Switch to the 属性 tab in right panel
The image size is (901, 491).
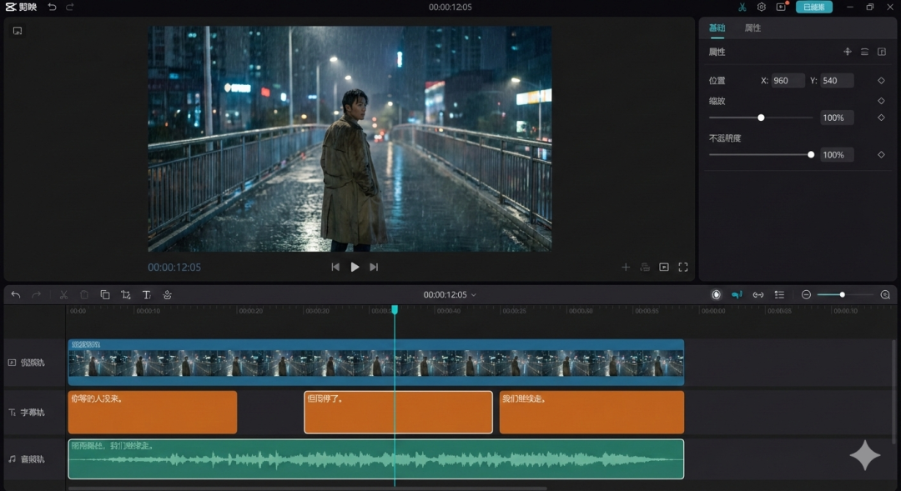coord(753,28)
